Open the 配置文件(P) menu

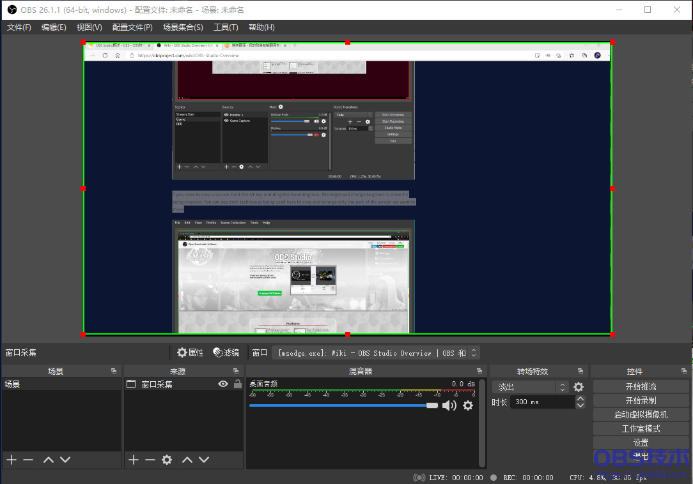[x=132, y=27]
